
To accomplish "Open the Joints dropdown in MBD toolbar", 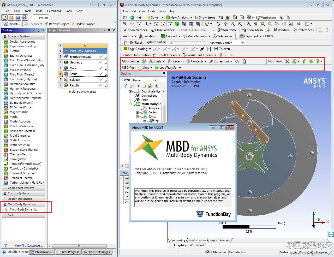I will point(157,61).
